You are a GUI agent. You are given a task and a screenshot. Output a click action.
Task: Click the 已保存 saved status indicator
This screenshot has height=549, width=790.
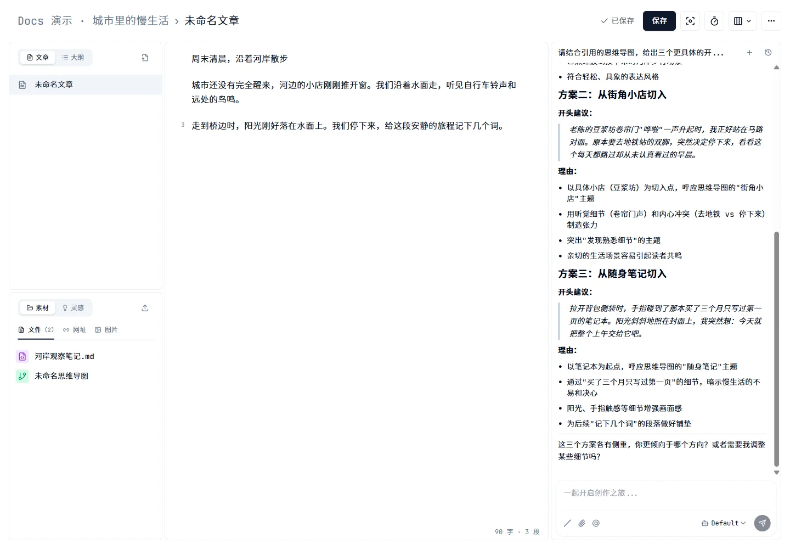pos(618,21)
